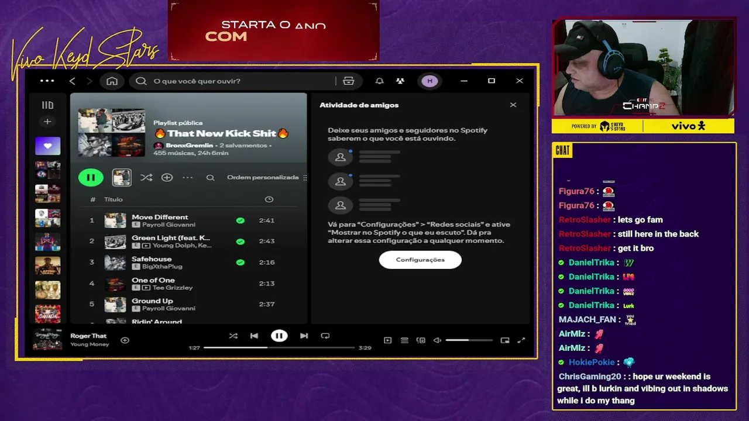The image size is (749, 421).
Task: Open Now Playing view
Action: [387, 340]
